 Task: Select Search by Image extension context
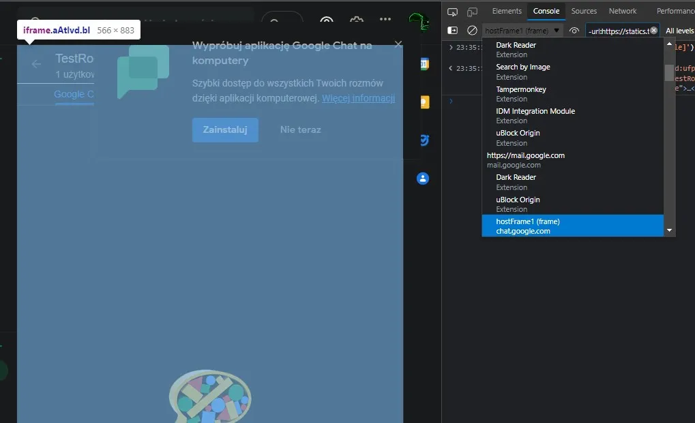pyautogui.click(x=573, y=72)
